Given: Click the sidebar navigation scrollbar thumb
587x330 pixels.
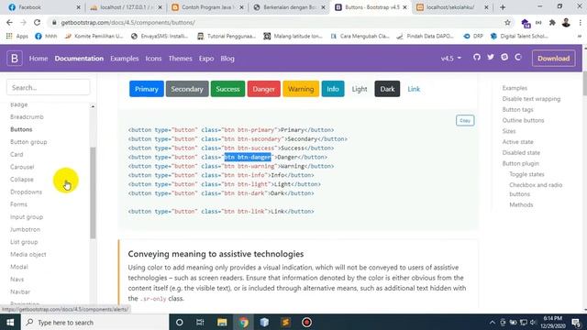Looking at the screenshot, I should pyautogui.click(x=93, y=192).
